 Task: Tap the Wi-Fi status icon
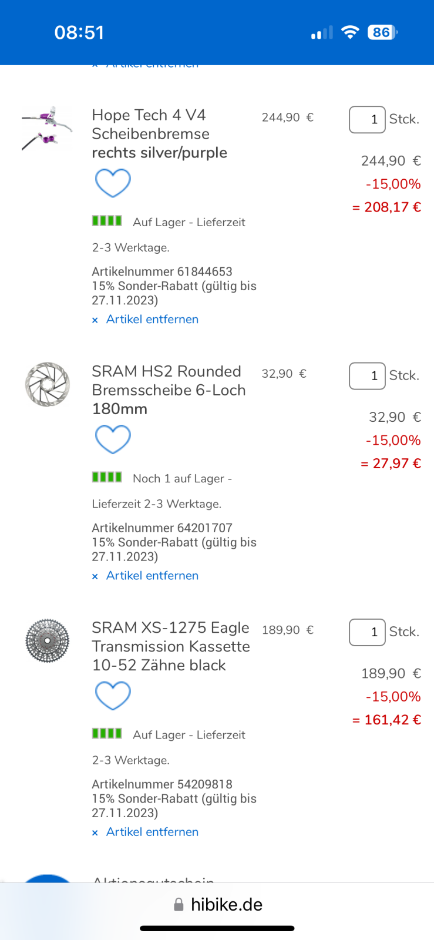(350, 32)
